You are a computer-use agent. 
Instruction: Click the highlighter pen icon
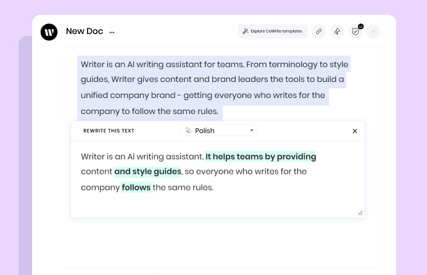tap(337, 31)
